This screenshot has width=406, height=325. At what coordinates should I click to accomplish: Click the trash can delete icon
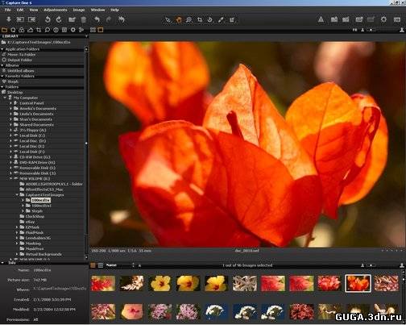point(84,19)
